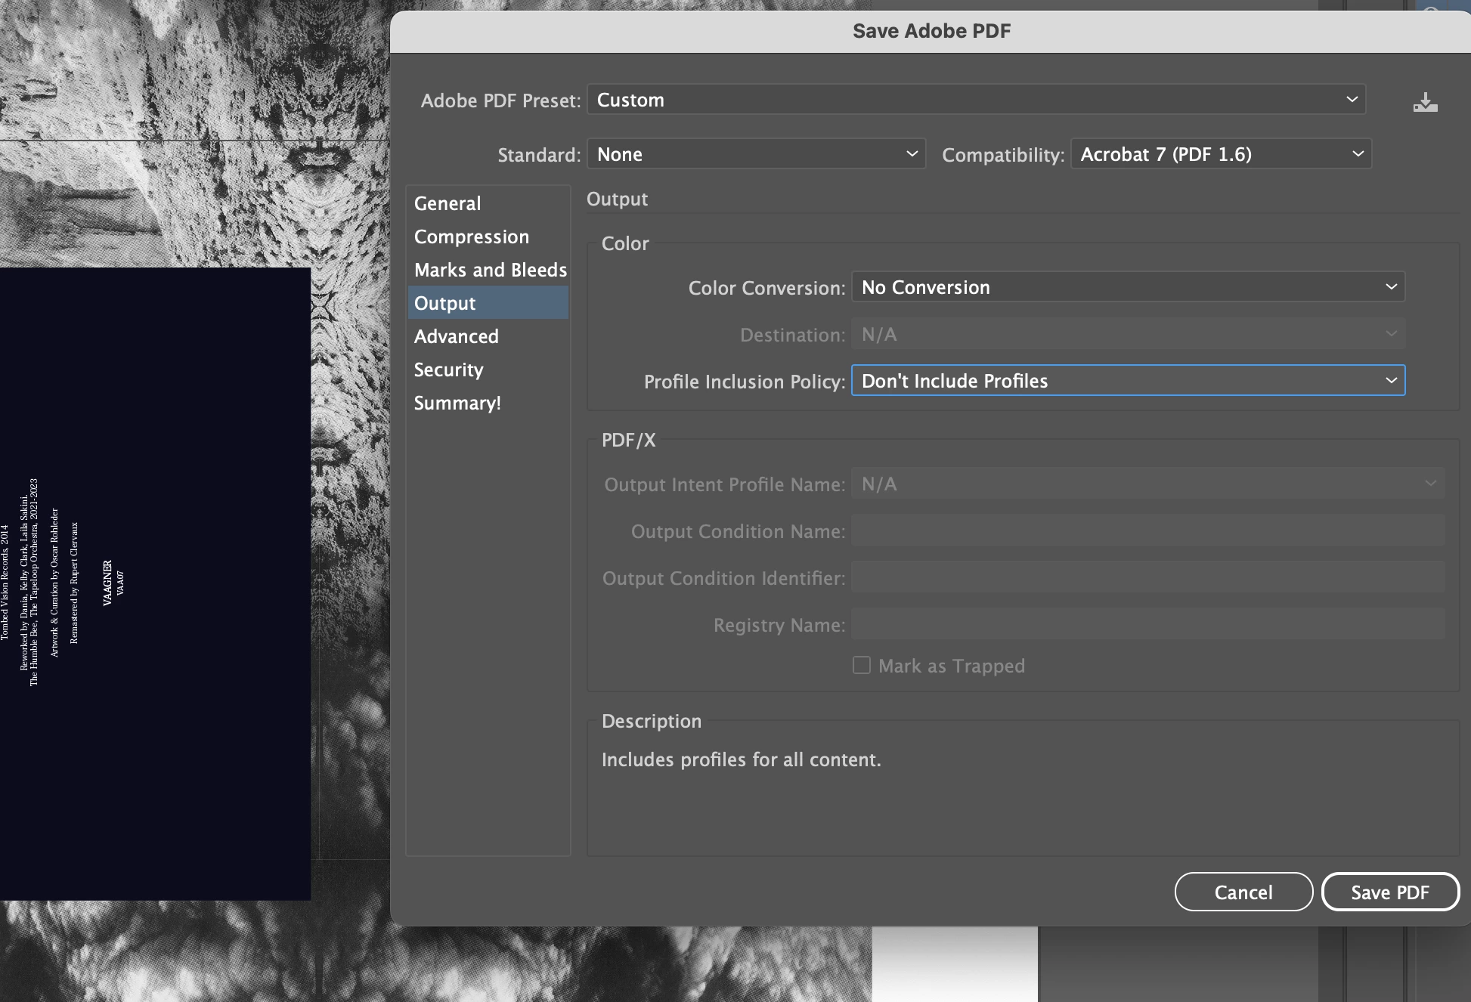Screen dimensions: 1471x1002
Task: Click the Output Condition Name field
Action: tap(1147, 531)
